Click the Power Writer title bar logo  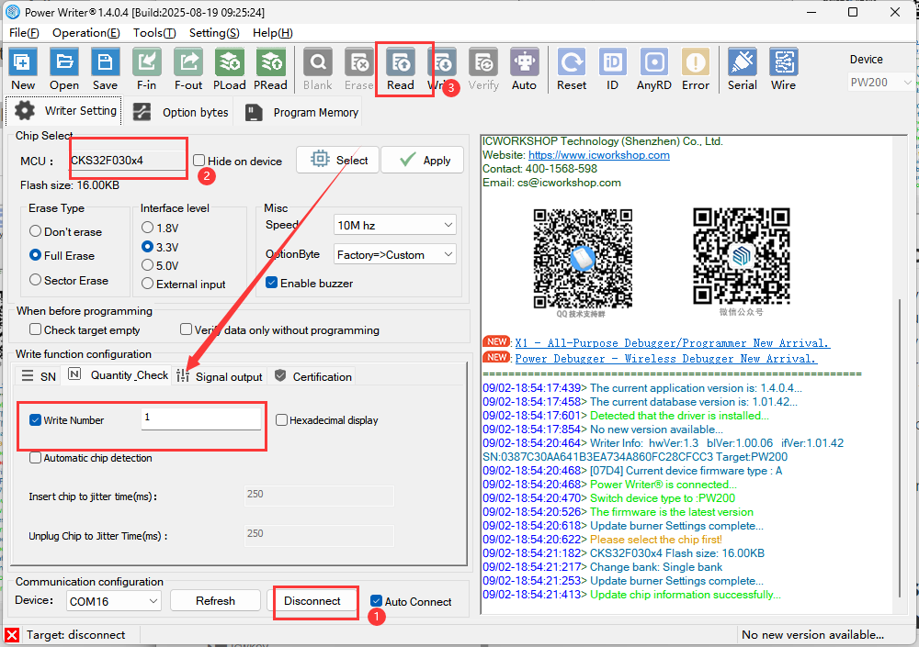pos(12,12)
